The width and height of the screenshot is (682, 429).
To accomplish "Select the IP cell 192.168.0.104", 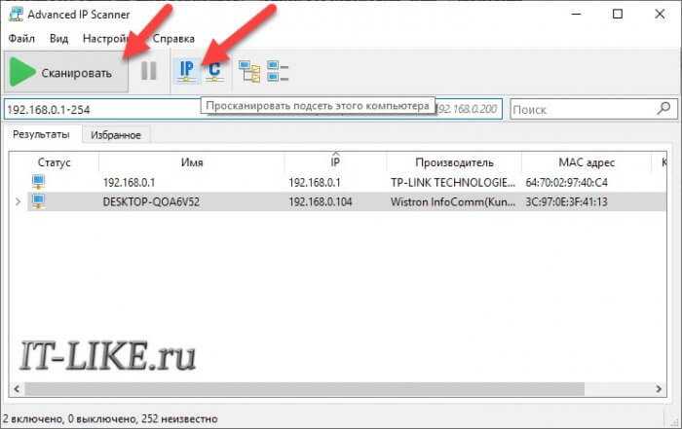I will (321, 202).
